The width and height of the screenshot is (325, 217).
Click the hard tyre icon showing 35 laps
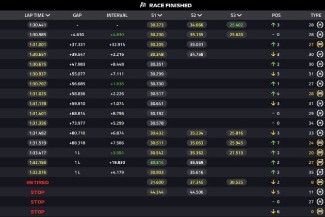pos(320,172)
